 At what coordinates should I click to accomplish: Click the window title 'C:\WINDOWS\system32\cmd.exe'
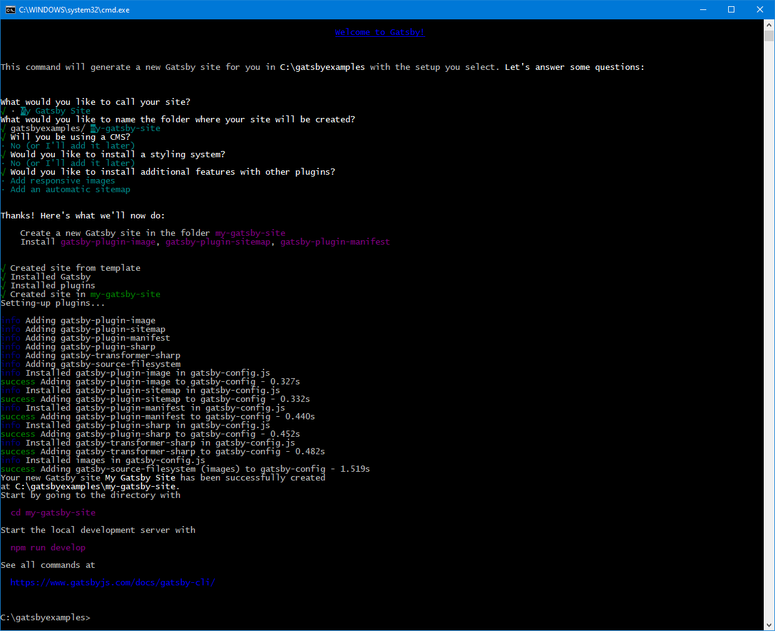pyautogui.click(x=74, y=9)
